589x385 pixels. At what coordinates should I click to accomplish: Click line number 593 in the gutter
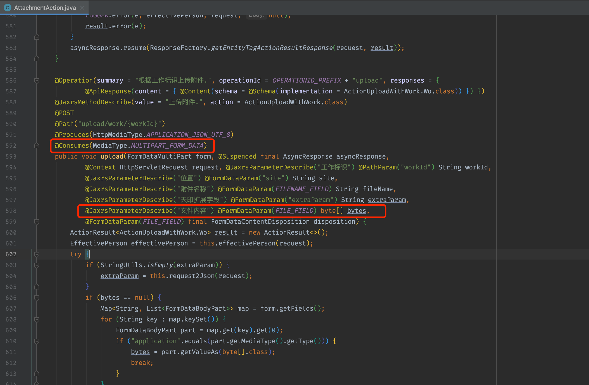[x=11, y=157]
